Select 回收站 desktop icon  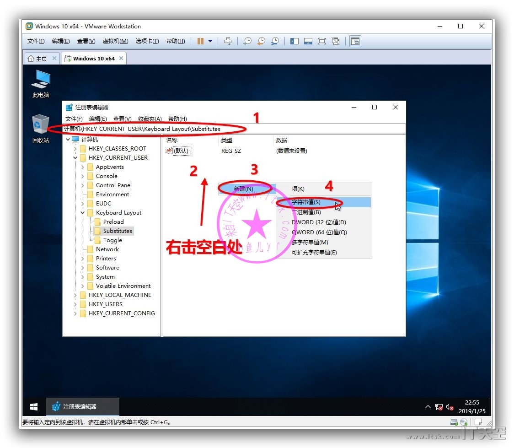tap(41, 129)
